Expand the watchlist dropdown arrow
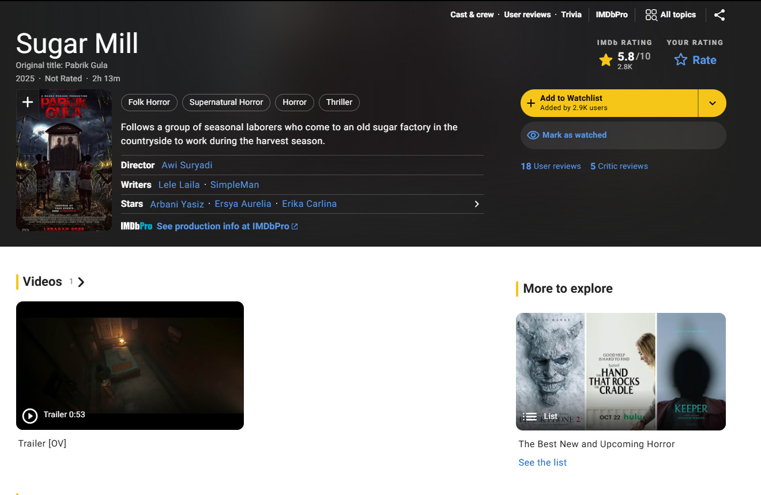The image size is (761, 495). [712, 103]
